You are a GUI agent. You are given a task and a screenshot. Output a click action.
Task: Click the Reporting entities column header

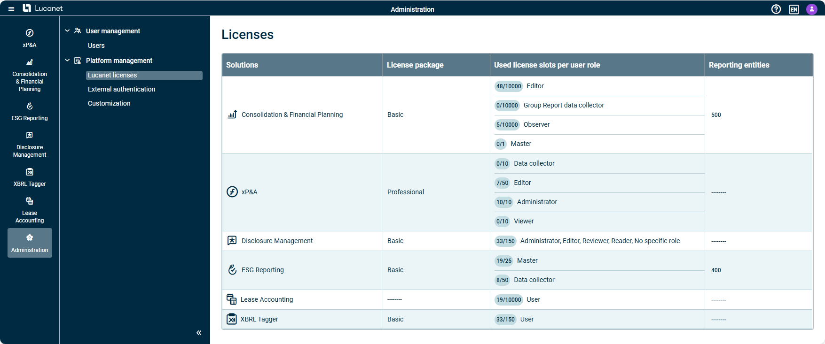pos(758,65)
